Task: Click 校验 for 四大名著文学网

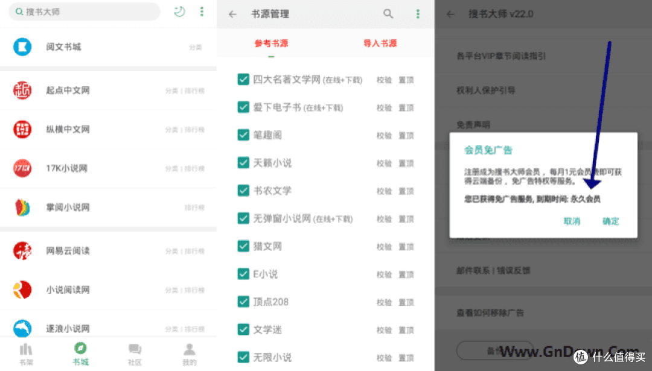Action: [384, 80]
